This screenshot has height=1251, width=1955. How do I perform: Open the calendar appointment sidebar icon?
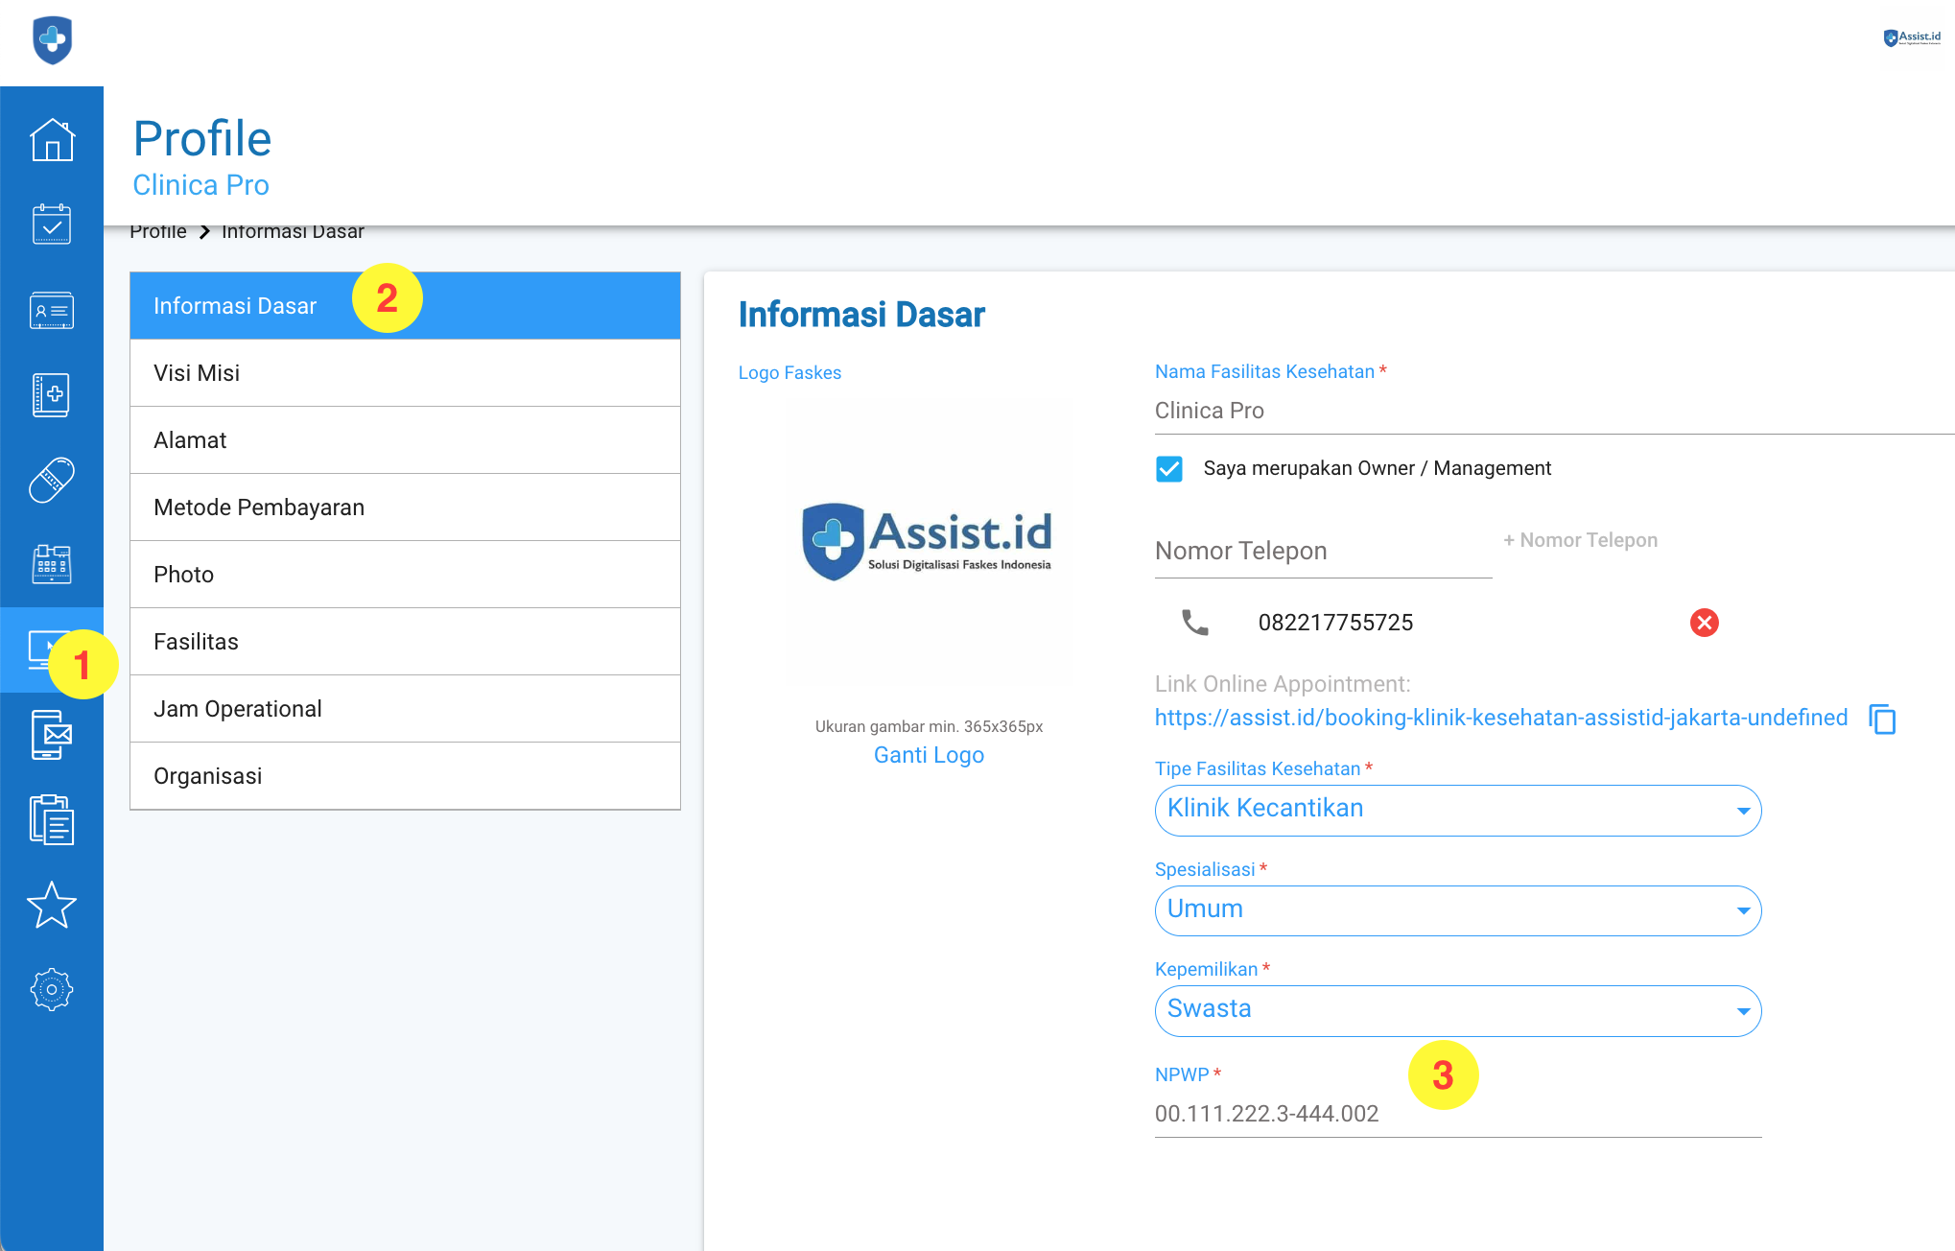click(x=52, y=224)
